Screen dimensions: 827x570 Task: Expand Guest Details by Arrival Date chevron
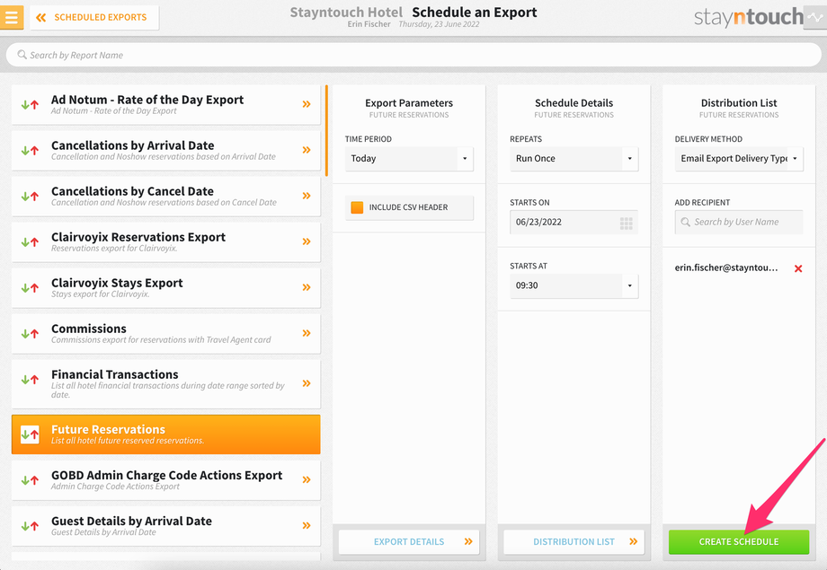[x=307, y=525]
